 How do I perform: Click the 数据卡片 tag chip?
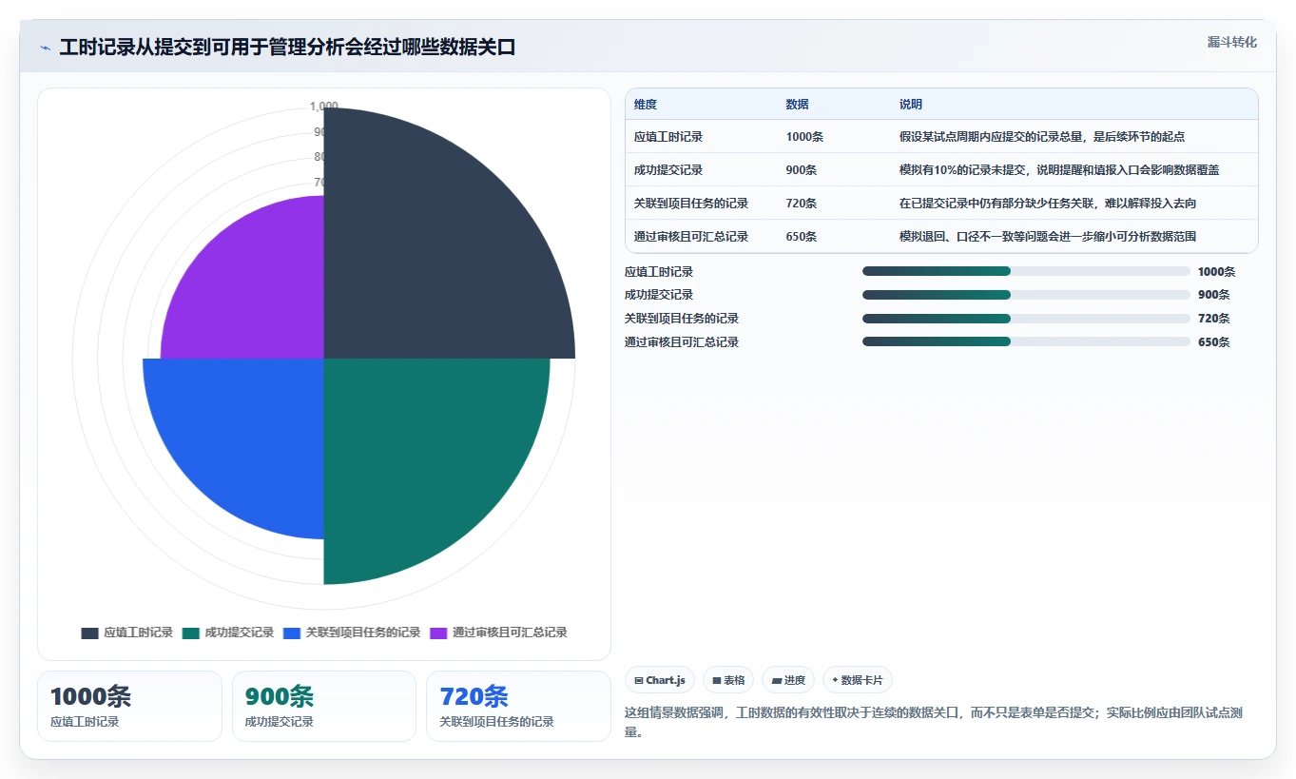858,680
